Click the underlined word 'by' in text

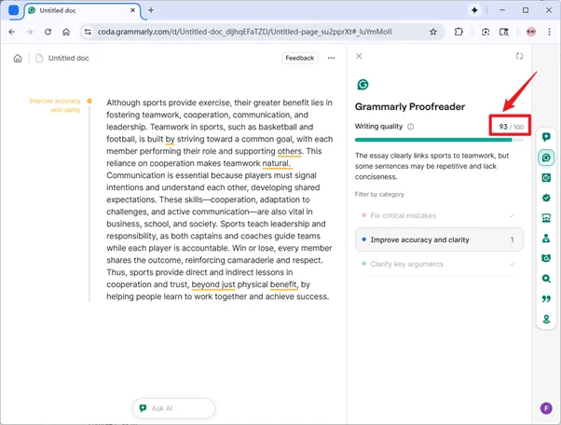click(170, 139)
